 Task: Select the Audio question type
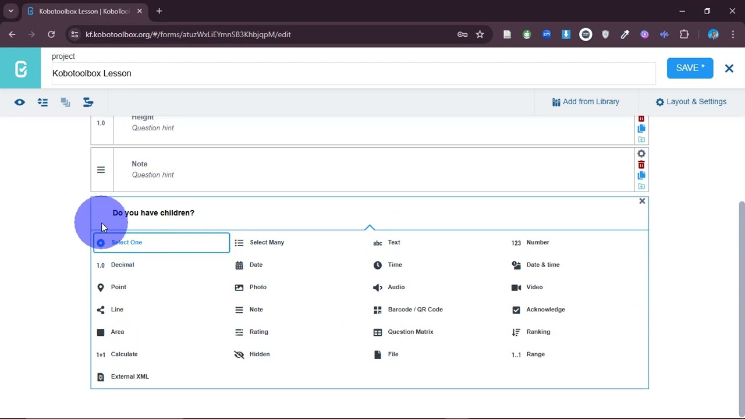pos(389,287)
